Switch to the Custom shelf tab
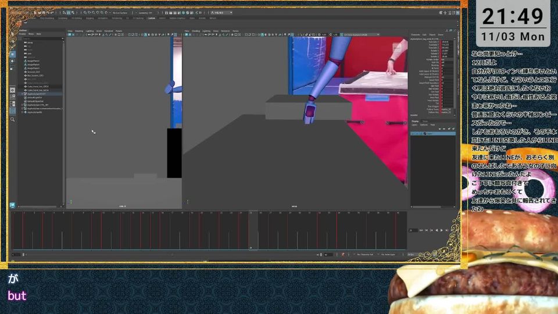 151,18
